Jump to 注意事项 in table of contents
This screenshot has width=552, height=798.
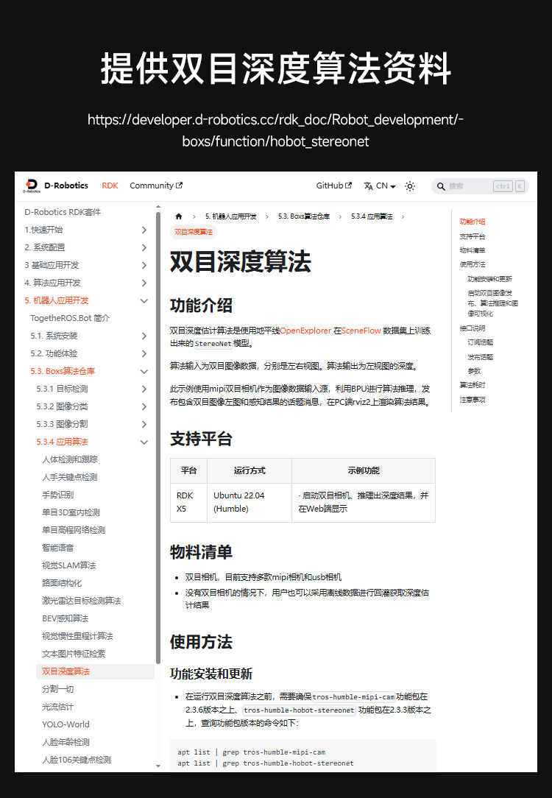(472, 400)
